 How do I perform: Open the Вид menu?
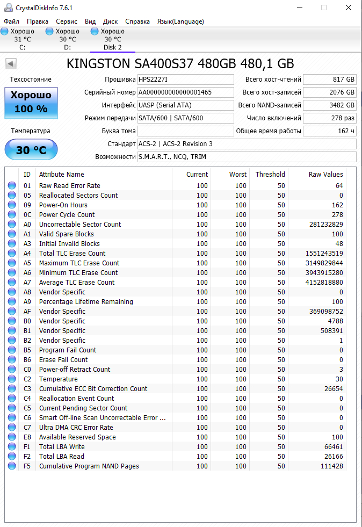(x=90, y=21)
